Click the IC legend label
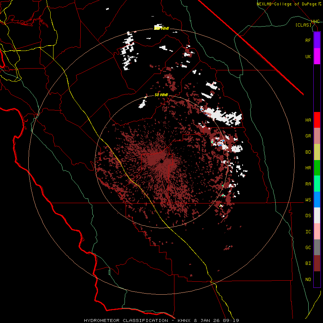 click(308, 232)
